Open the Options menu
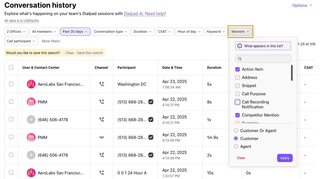 coord(302,5)
